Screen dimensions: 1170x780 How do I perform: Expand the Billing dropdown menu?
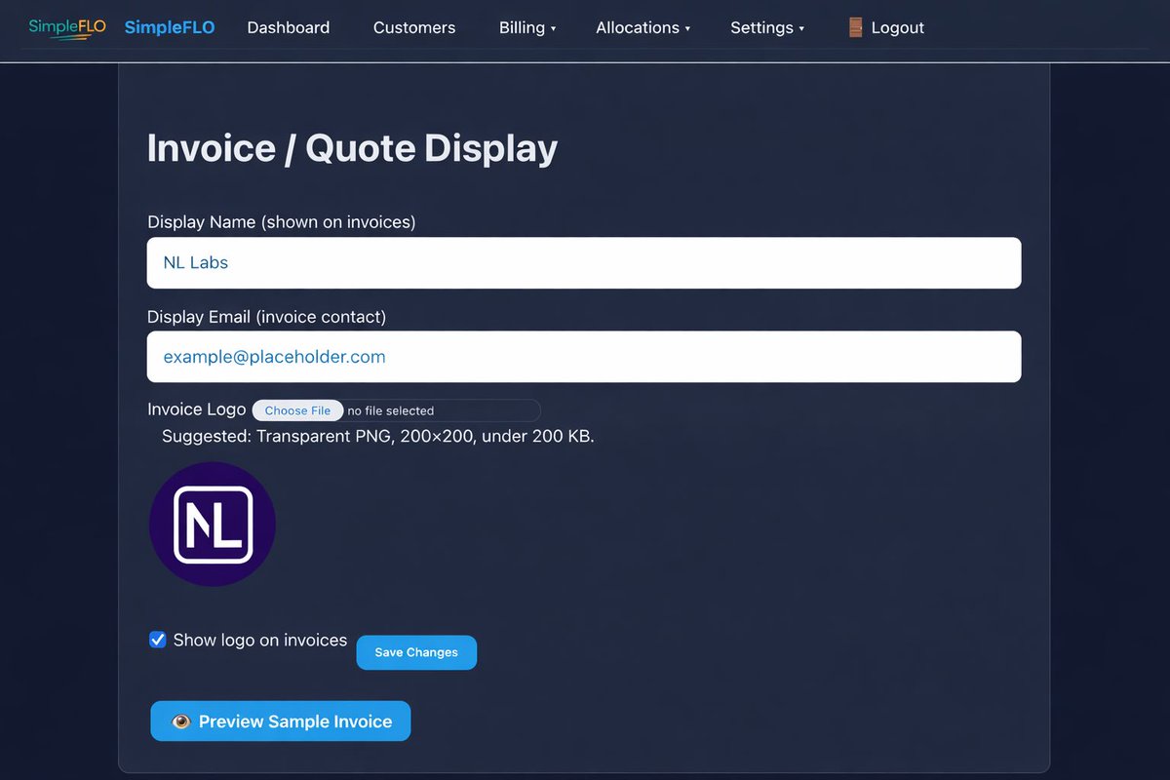(527, 27)
